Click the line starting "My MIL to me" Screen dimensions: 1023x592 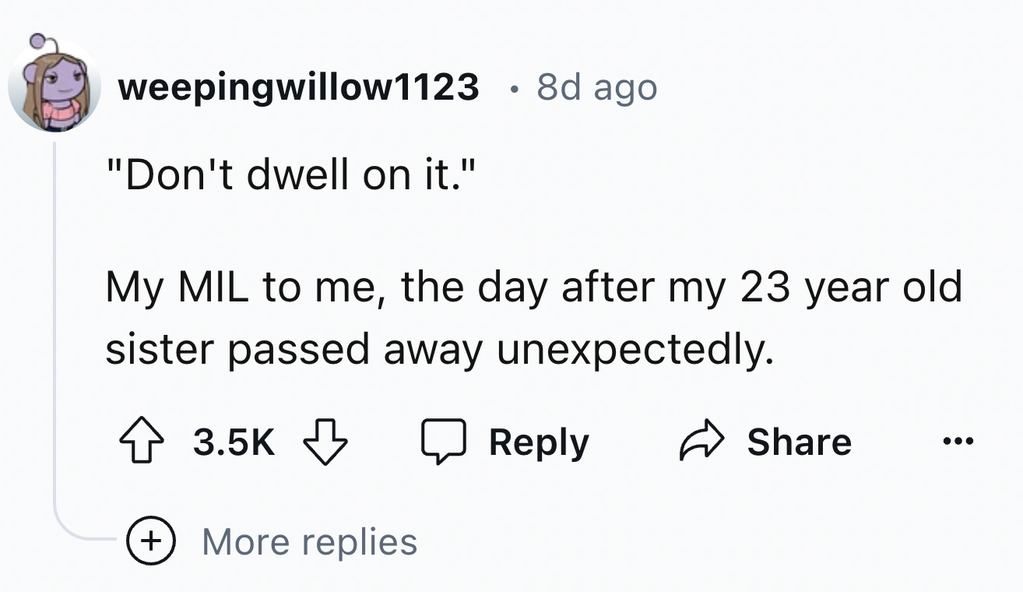pyautogui.click(x=533, y=287)
